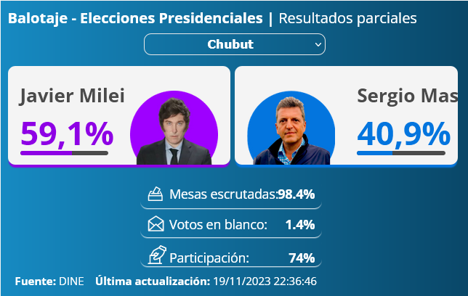This screenshot has height=296, width=468.
Task: Click the Votos en blanco 1.4% row
Action: point(231,225)
